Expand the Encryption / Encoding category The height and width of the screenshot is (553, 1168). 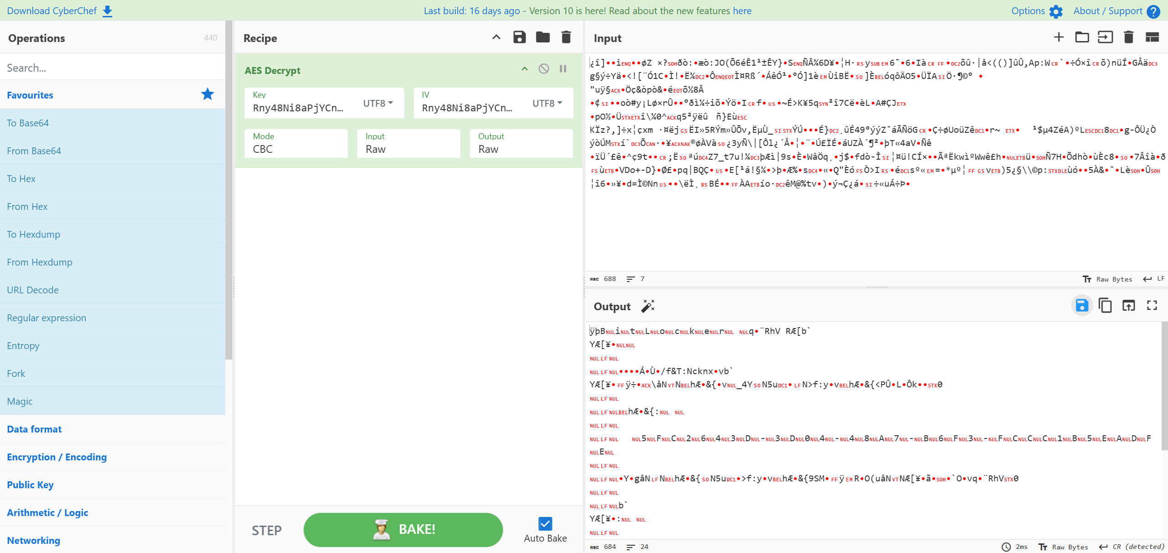coord(57,457)
